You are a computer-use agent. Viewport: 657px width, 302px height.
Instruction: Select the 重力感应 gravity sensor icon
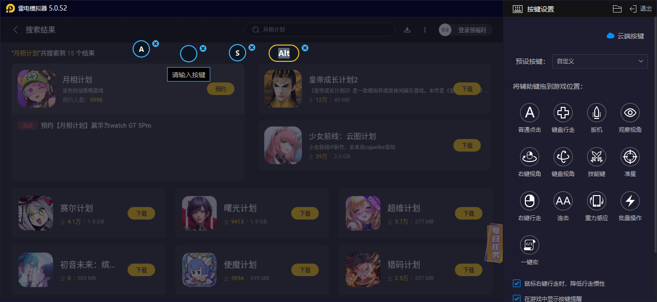(x=597, y=201)
